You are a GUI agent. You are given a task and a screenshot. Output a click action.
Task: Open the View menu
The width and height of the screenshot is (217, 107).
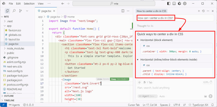(x=40, y=4)
